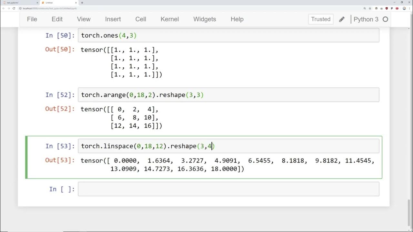Reload the page with the refresh icon
The width and height of the screenshot is (413, 232).
tap(14, 8)
